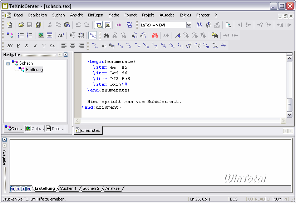Apply emphasis with the H! icon
Screen dimensions: 296x203
pos(10,46)
